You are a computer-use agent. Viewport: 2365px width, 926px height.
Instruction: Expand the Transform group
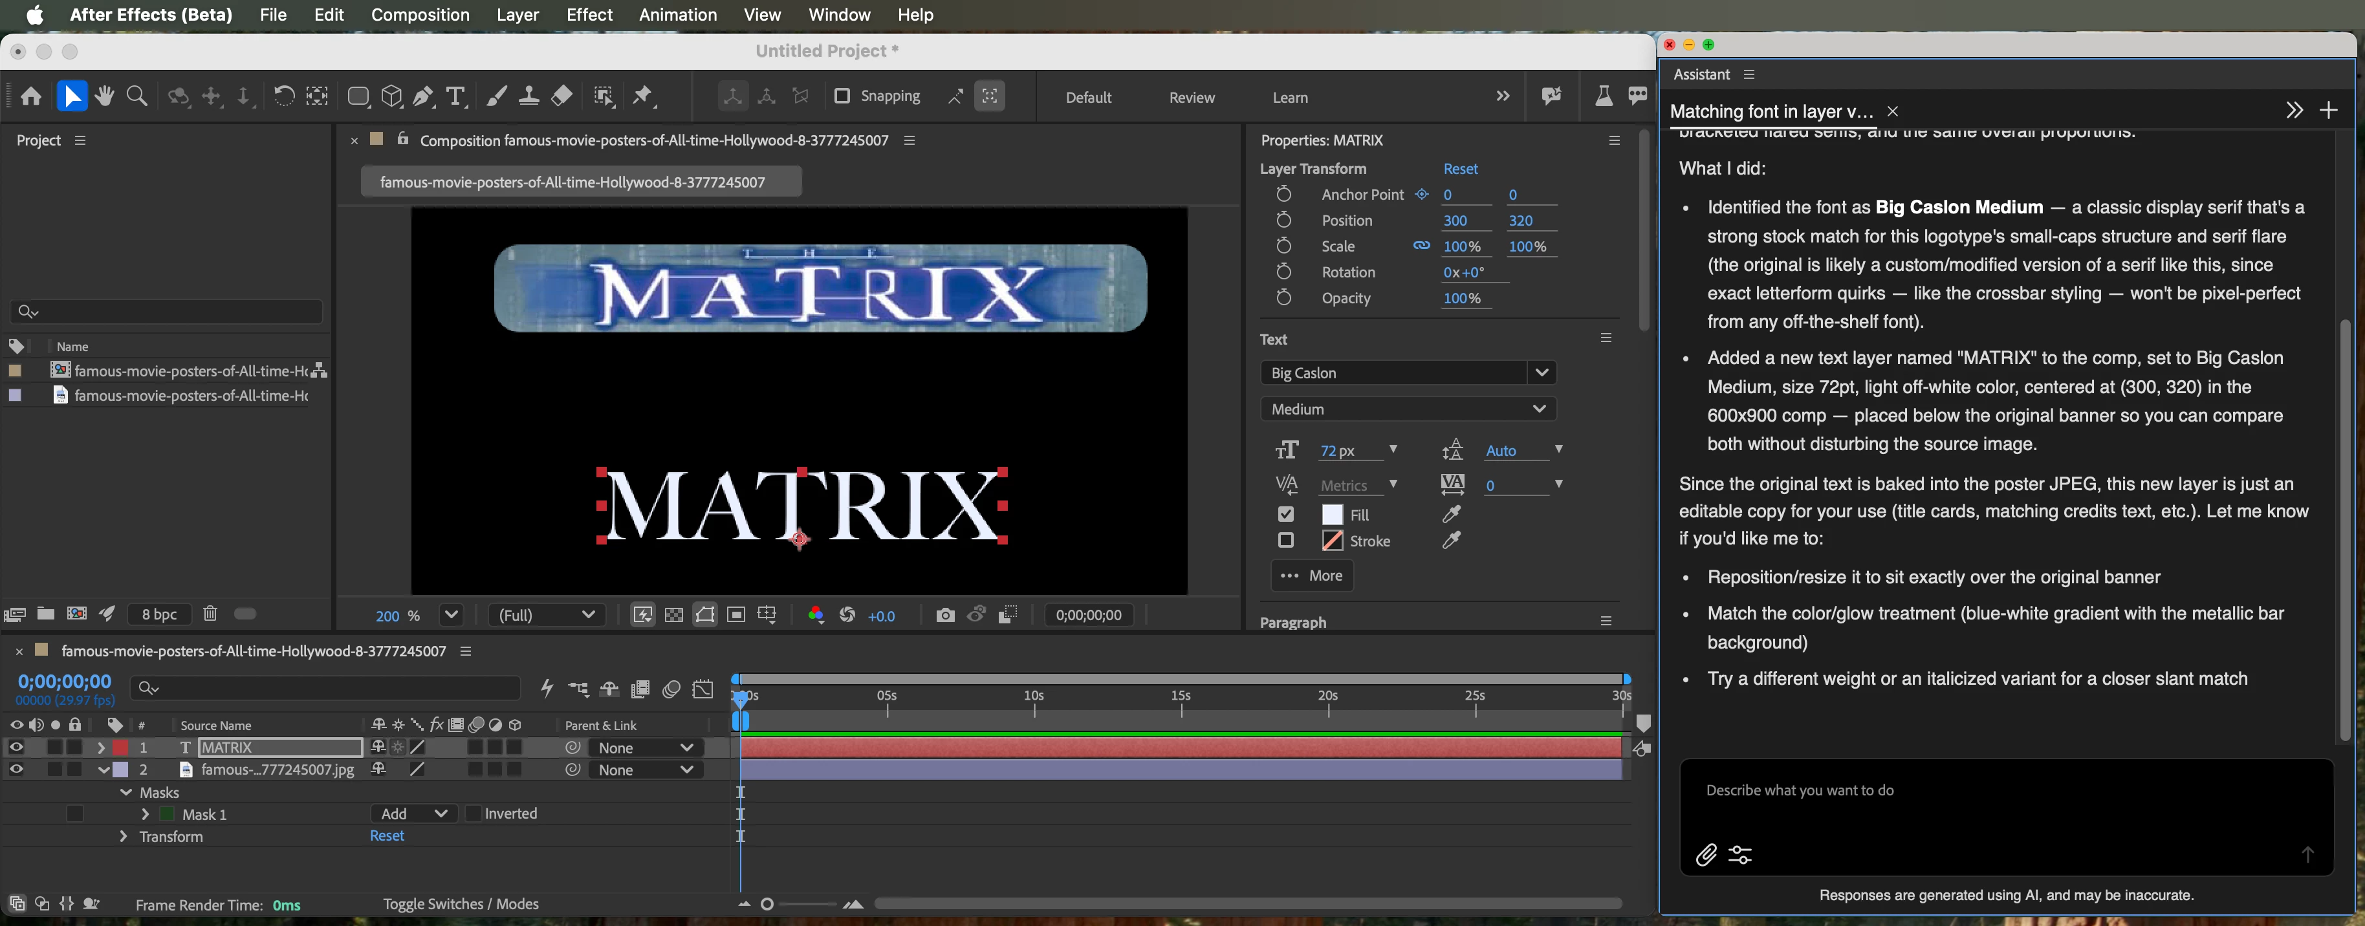(123, 837)
